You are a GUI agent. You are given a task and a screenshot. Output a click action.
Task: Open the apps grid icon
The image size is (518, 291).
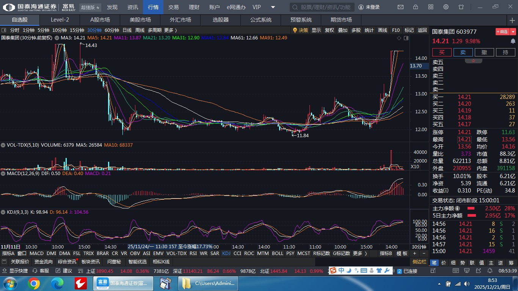tap(431, 7)
